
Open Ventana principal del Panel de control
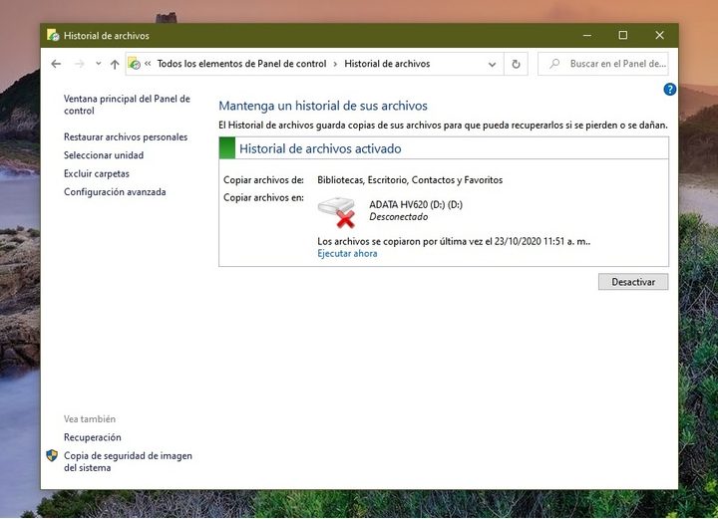(127, 105)
